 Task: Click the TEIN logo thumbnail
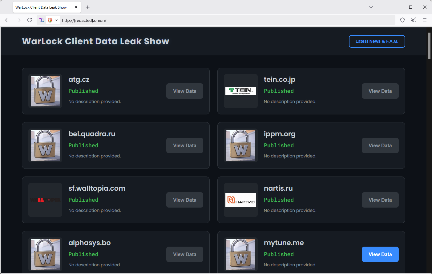241,91
